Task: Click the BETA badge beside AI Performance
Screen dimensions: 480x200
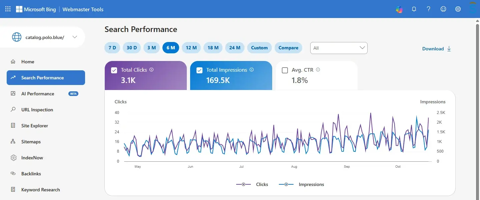Action: (73, 94)
